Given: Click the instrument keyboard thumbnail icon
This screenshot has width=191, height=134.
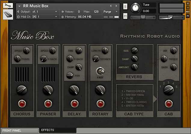Looking at the screenshot, I should [x=8, y=14].
